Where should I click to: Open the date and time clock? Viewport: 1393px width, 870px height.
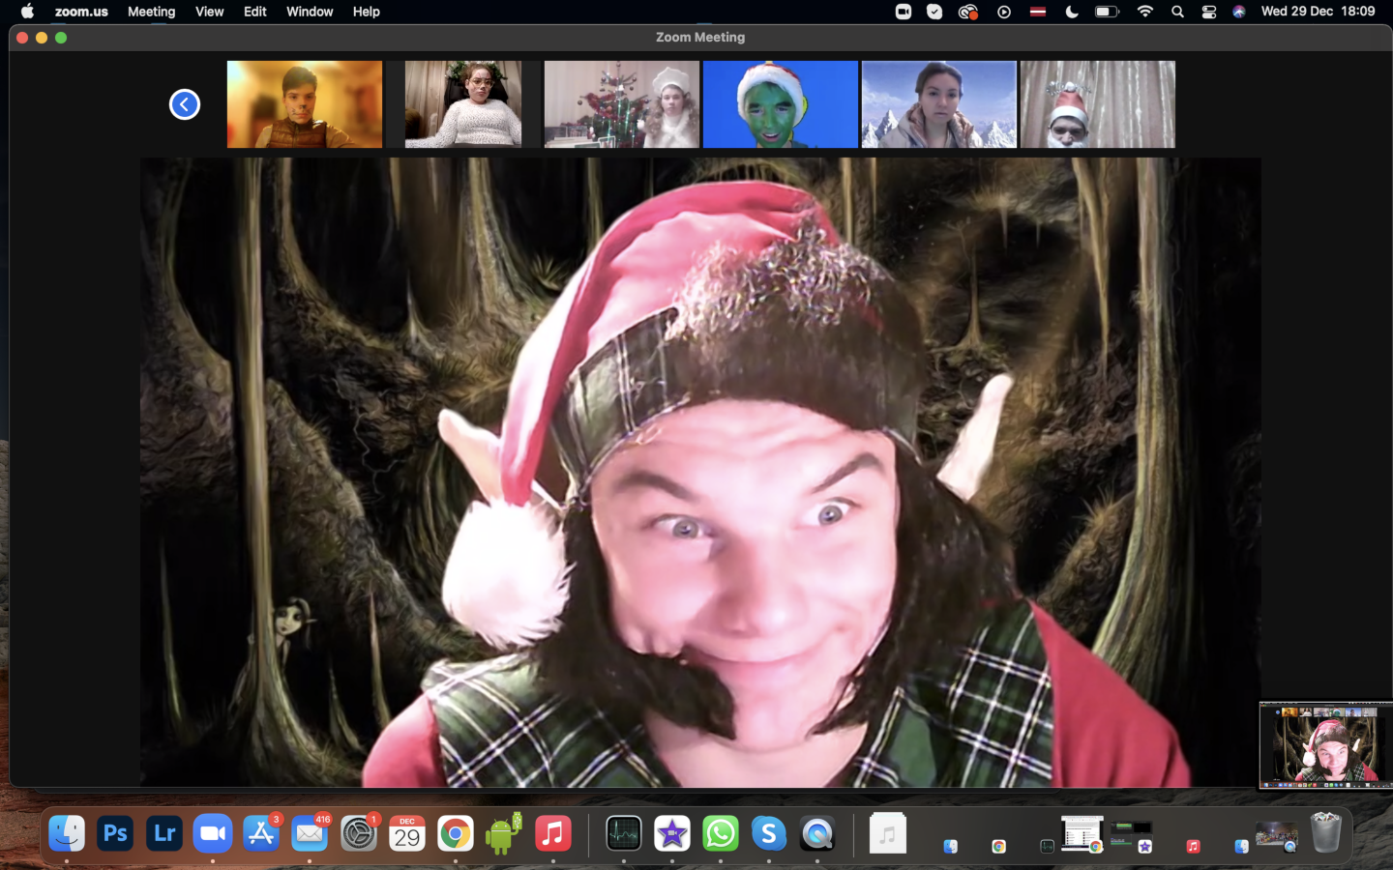click(x=1318, y=12)
